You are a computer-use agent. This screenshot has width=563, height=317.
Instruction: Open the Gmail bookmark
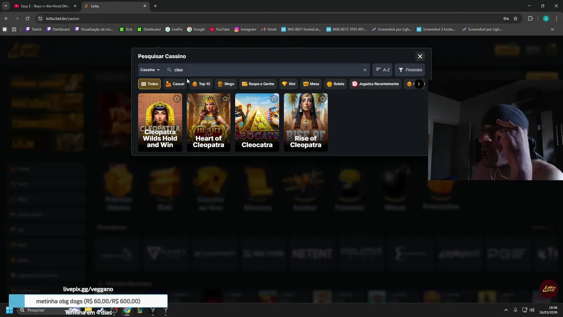coord(268,29)
